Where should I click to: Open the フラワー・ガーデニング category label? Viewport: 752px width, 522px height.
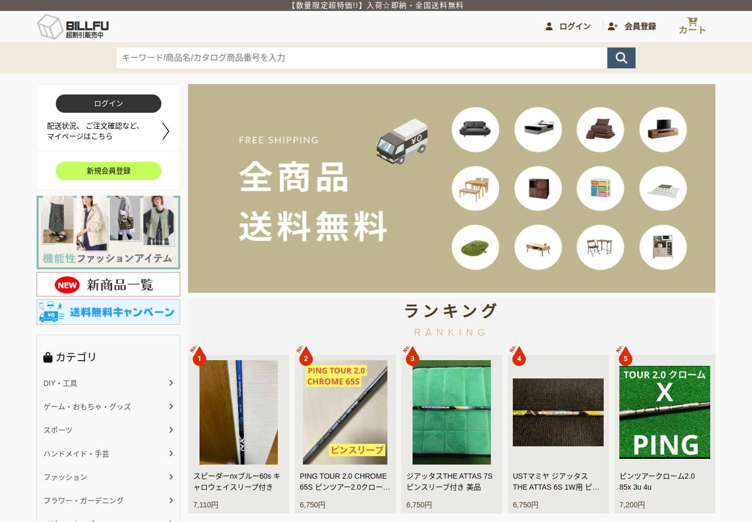[x=84, y=501]
